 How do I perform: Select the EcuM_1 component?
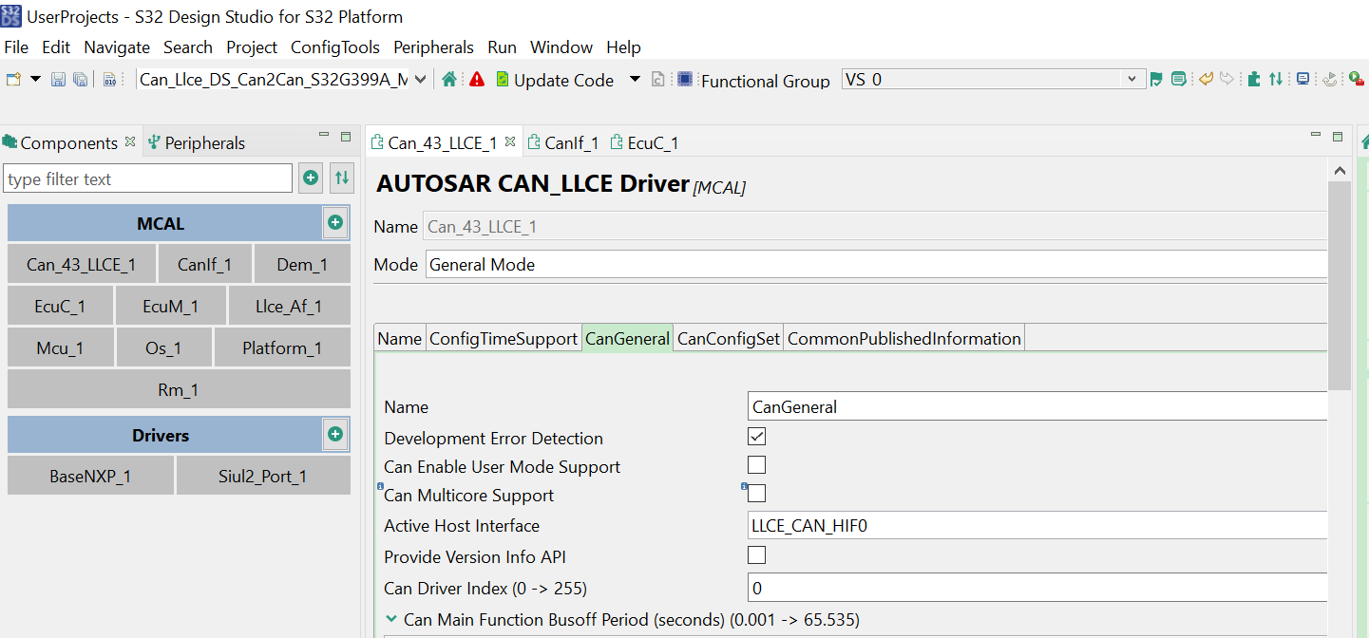(171, 305)
